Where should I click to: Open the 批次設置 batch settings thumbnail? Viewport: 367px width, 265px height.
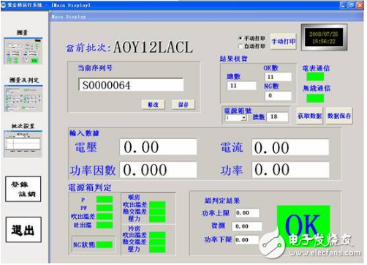(x=23, y=144)
